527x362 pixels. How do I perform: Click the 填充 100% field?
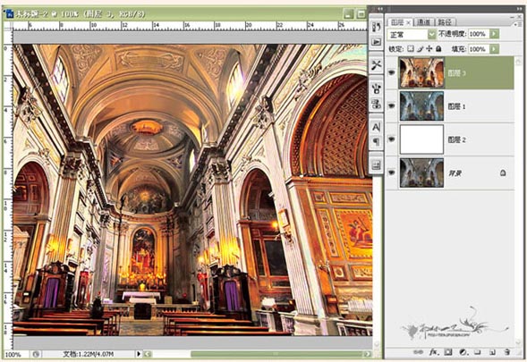point(478,49)
